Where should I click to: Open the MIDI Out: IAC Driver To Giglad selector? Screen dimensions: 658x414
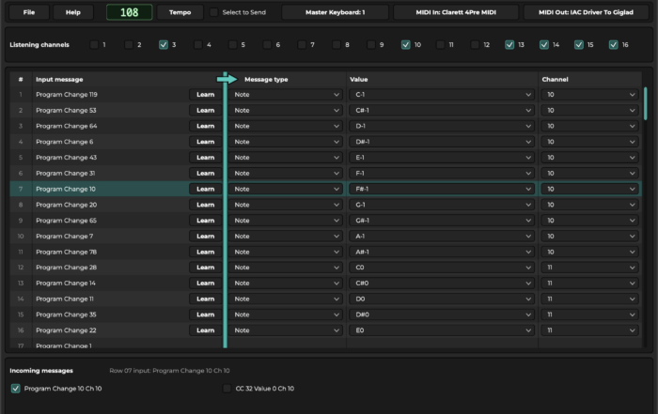[586, 12]
